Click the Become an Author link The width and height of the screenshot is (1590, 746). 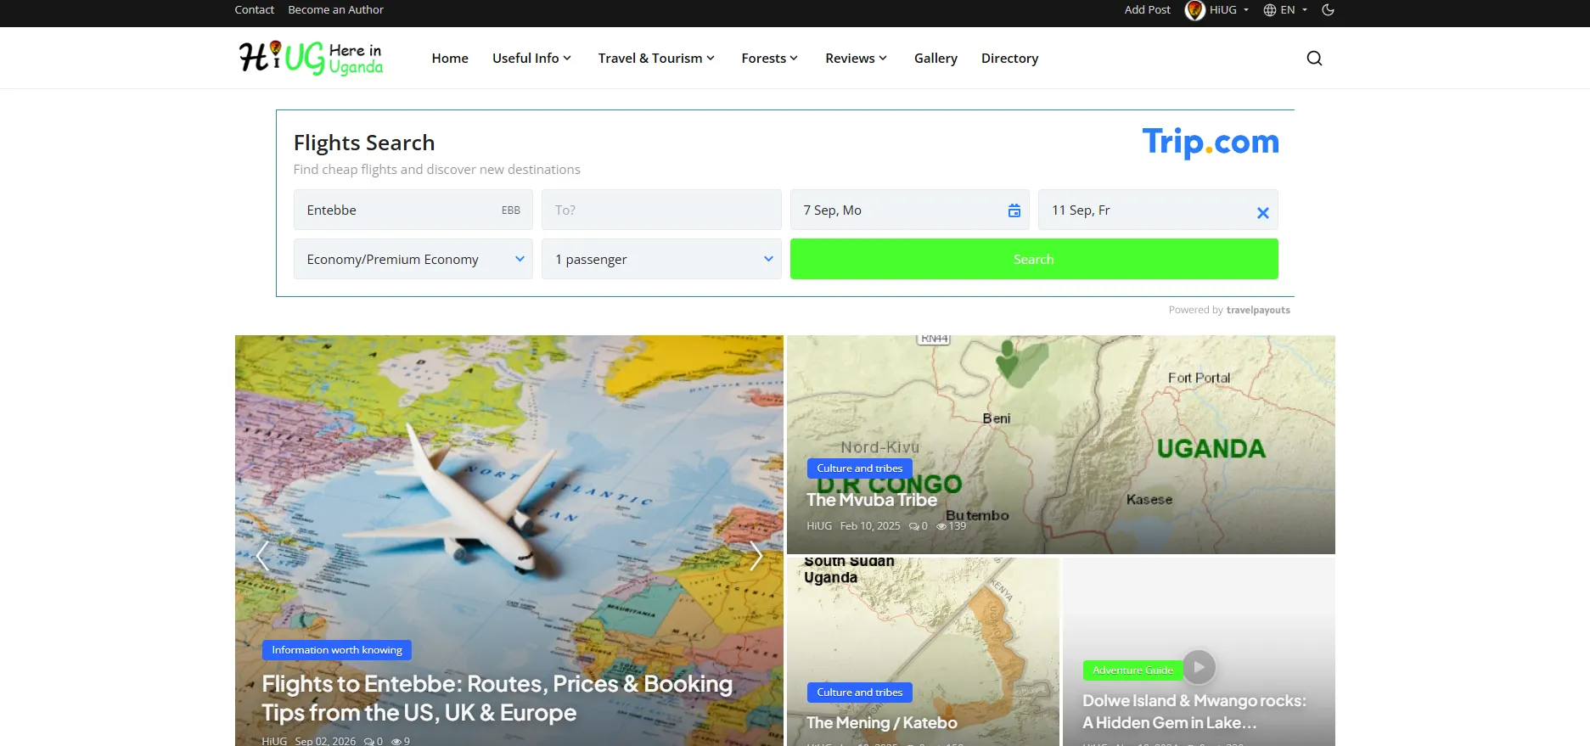(x=335, y=10)
